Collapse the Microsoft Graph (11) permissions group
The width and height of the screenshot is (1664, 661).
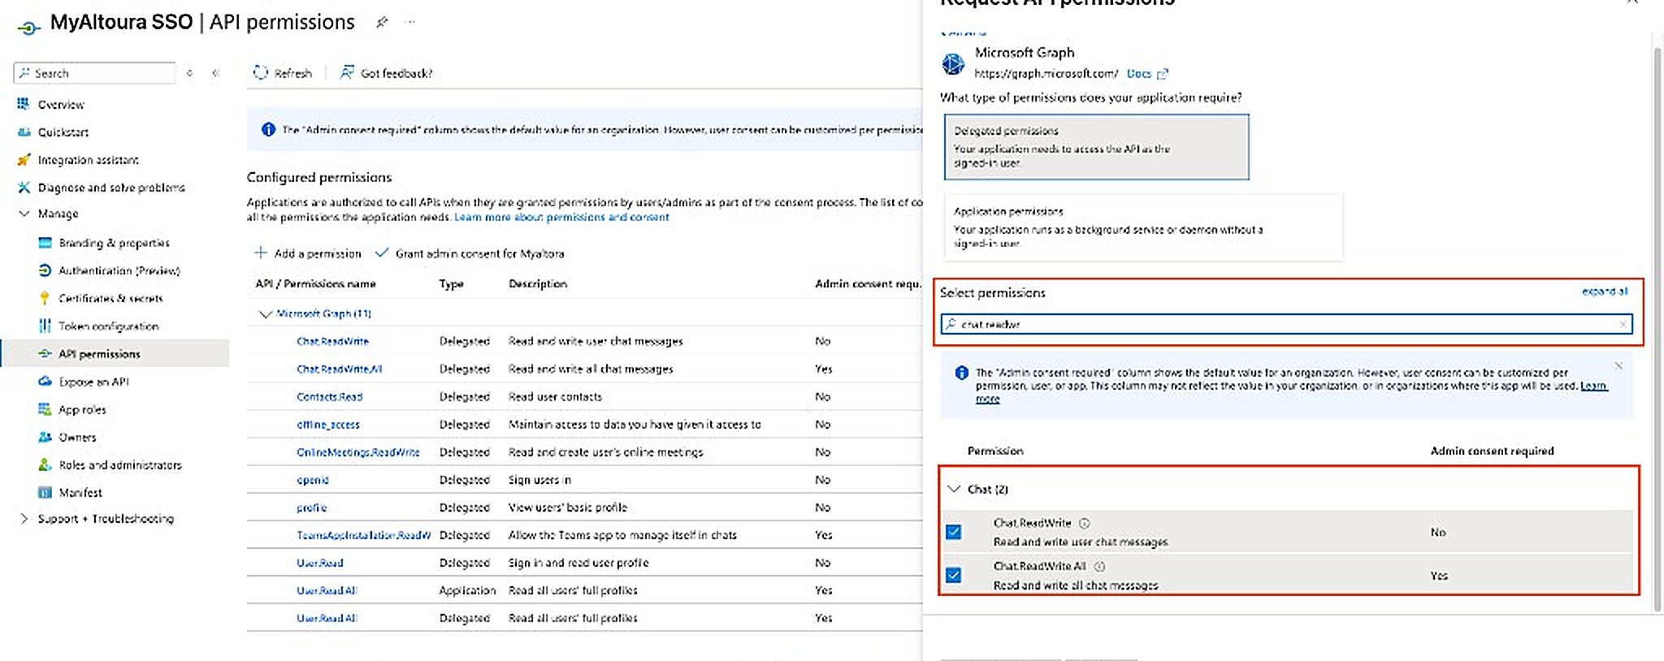click(265, 313)
